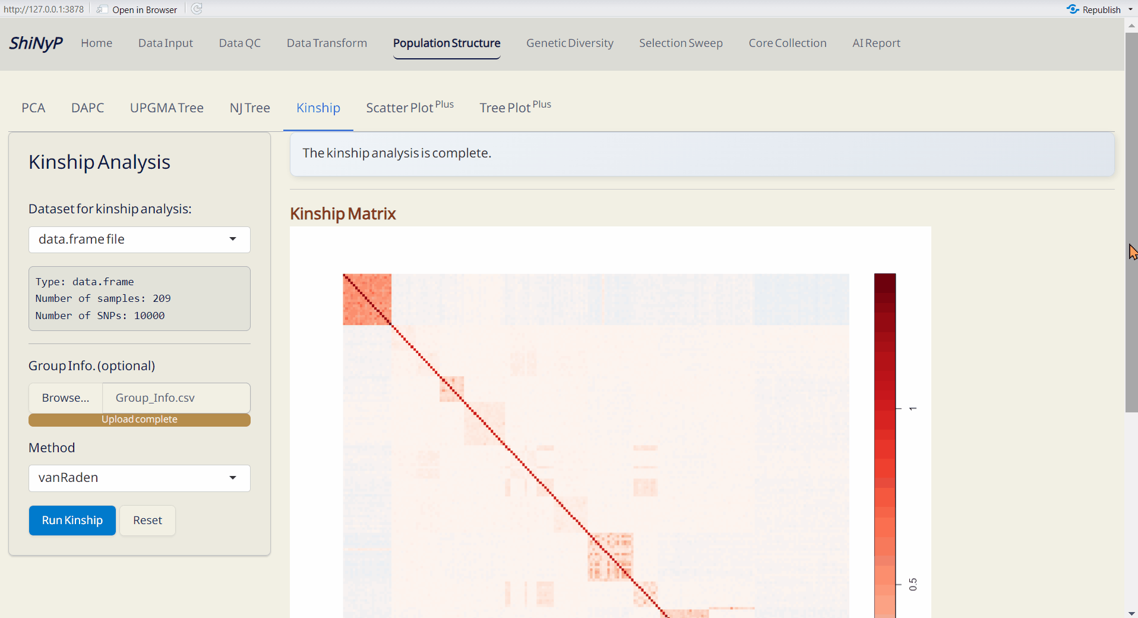Click the Run Kinship button
The width and height of the screenshot is (1138, 618).
click(x=72, y=521)
